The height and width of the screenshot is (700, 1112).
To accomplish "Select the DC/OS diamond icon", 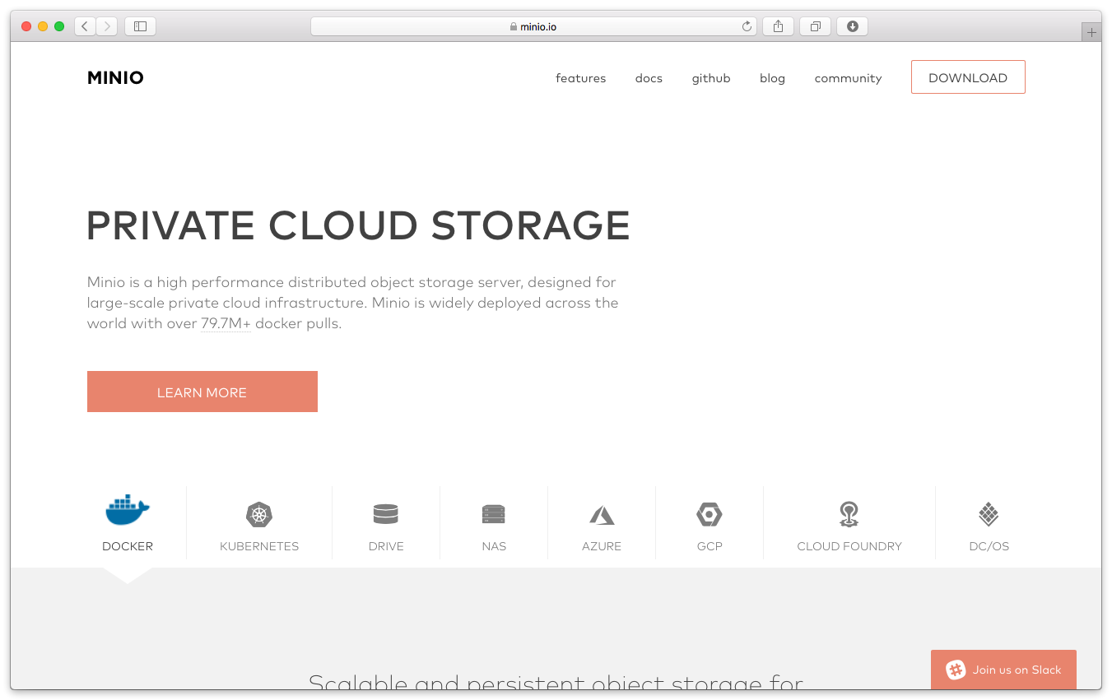I will pos(989,515).
